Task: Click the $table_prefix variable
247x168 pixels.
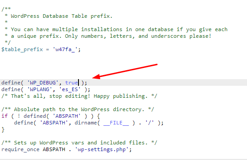Action: pyautogui.click(x=22, y=49)
